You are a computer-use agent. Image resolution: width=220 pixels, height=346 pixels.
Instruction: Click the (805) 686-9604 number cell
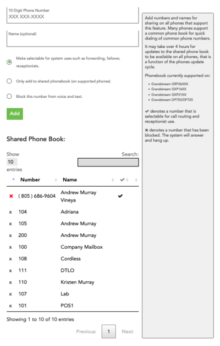coord(37,196)
